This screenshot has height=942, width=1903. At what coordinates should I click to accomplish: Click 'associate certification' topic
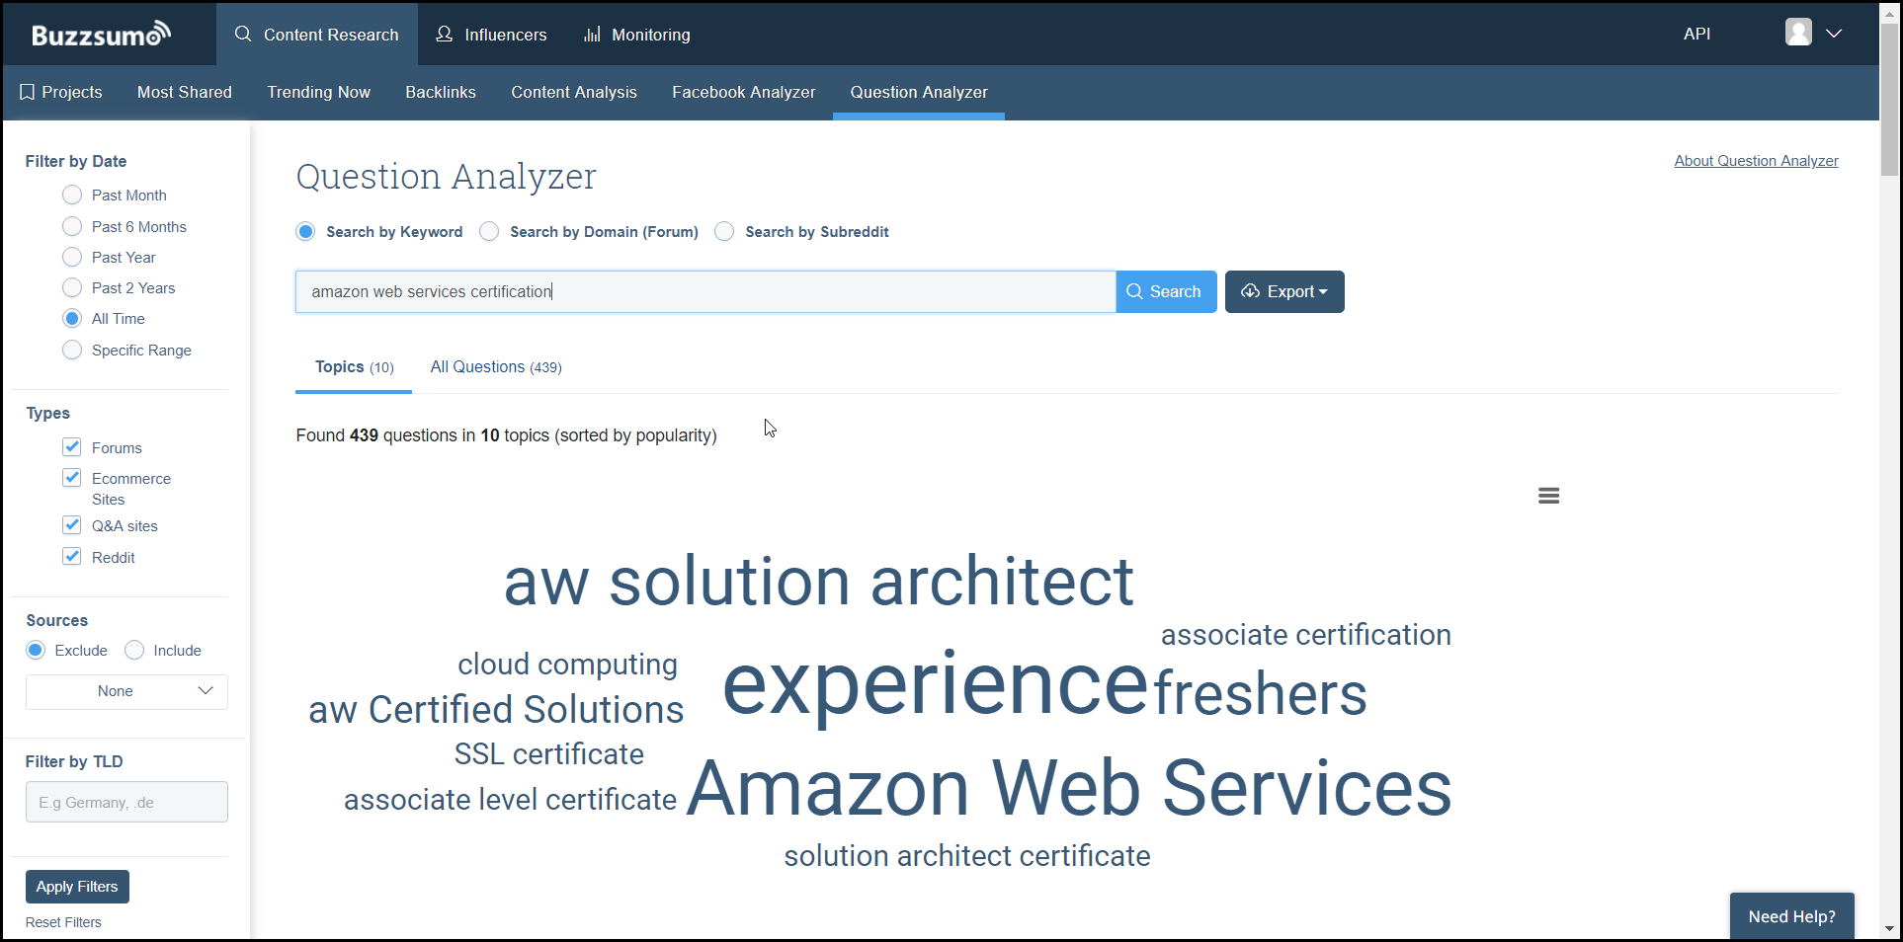click(x=1306, y=635)
